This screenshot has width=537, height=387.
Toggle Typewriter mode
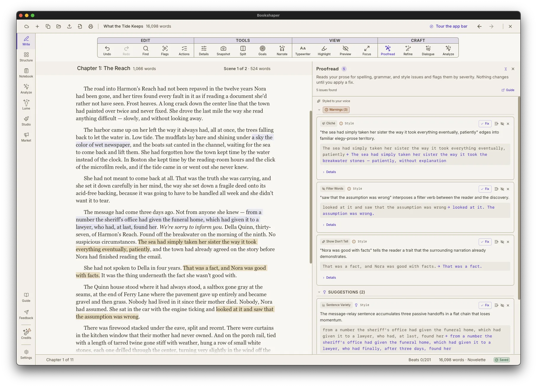pyautogui.click(x=303, y=50)
